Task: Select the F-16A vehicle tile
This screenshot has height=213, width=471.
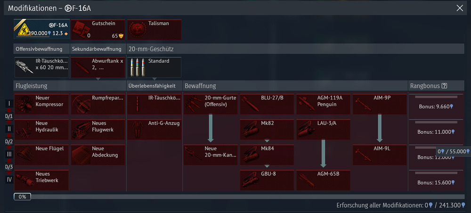Action: 41,30
